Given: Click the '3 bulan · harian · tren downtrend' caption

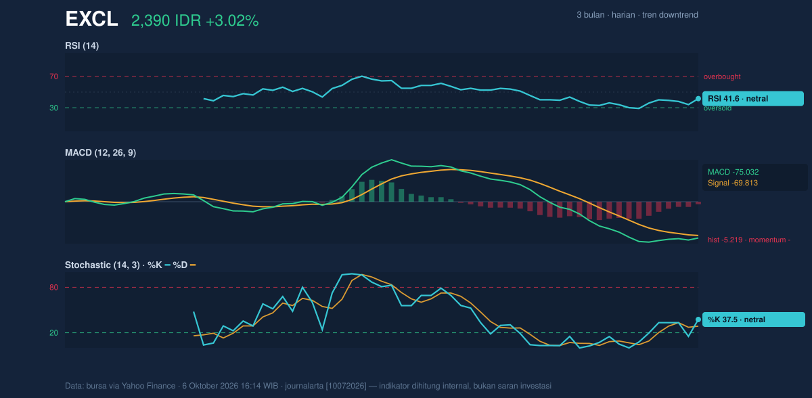Looking at the screenshot, I should (x=637, y=15).
